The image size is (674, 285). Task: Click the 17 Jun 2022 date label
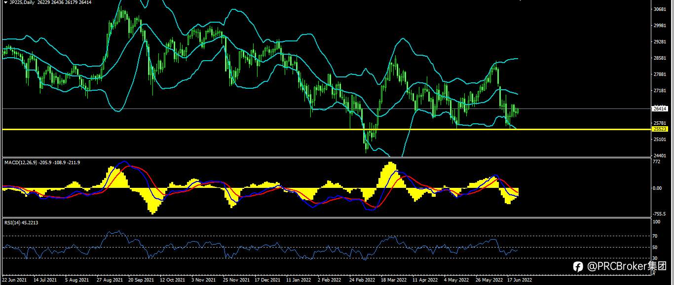[520, 280]
